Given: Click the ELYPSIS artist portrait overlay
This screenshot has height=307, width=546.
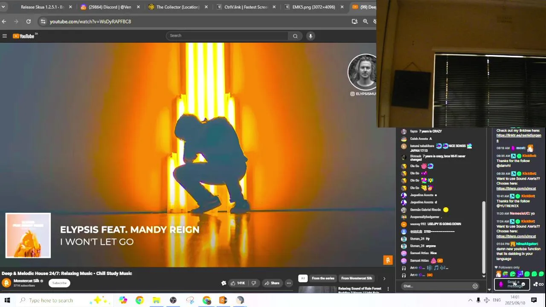Looking at the screenshot, I should 363,72.
